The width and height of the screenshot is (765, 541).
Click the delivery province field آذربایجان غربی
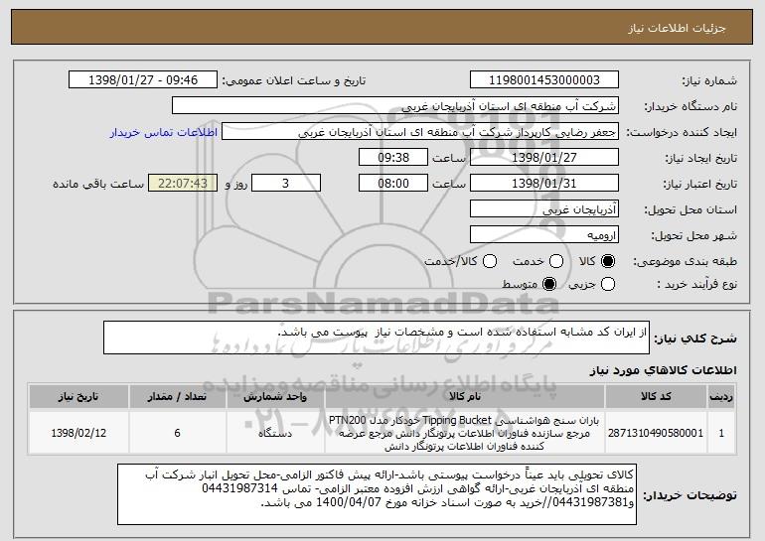pyautogui.click(x=544, y=209)
